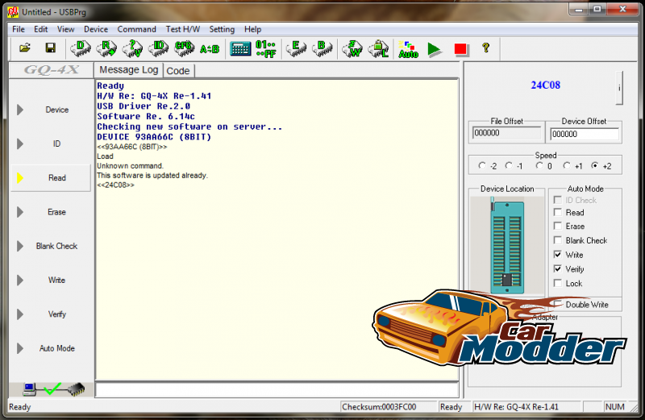Click the USB connection status icon

click(x=52, y=389)
